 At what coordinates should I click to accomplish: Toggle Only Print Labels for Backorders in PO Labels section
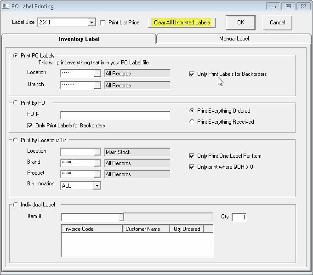point(192,74)
